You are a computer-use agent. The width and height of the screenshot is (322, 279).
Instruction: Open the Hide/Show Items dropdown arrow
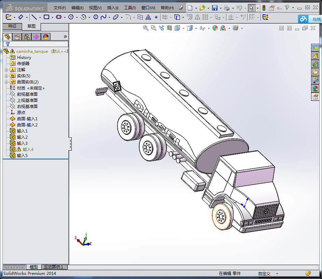pyautogui.click(x=208, y=28)
